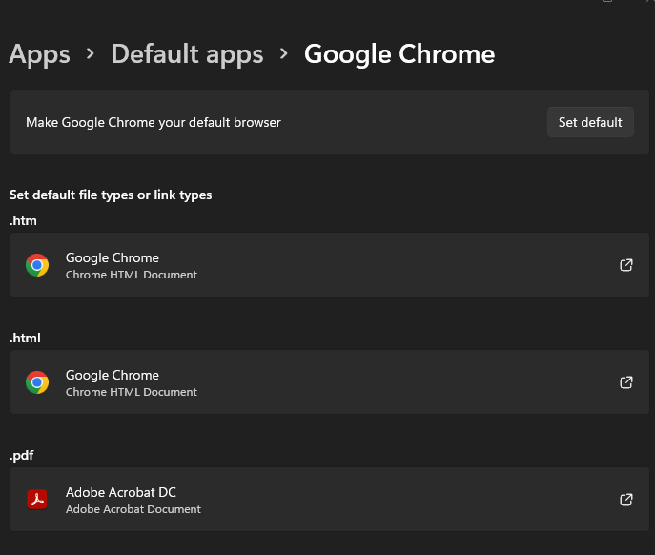The height and width of the screenshot is (555, 655).
Task: Click the chevron after the Apps breadcrumb
Action: click(x=91, y=54)
